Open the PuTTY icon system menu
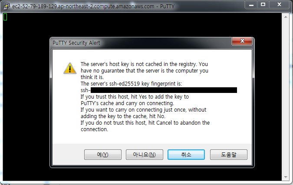Screen dimensions: 293x185 click(7, 7)
